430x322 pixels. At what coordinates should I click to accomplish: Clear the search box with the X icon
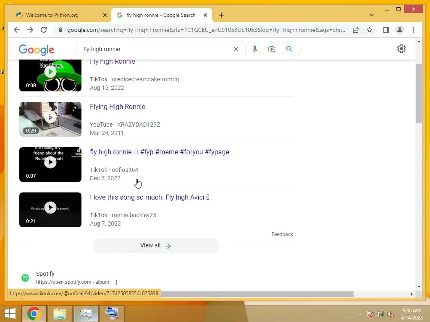[x=236, y=49]
